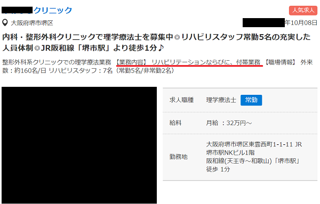Click the 理学療法士 job type text
The height and width of the screenshot is (204, 320).
[x=221, y=100]
